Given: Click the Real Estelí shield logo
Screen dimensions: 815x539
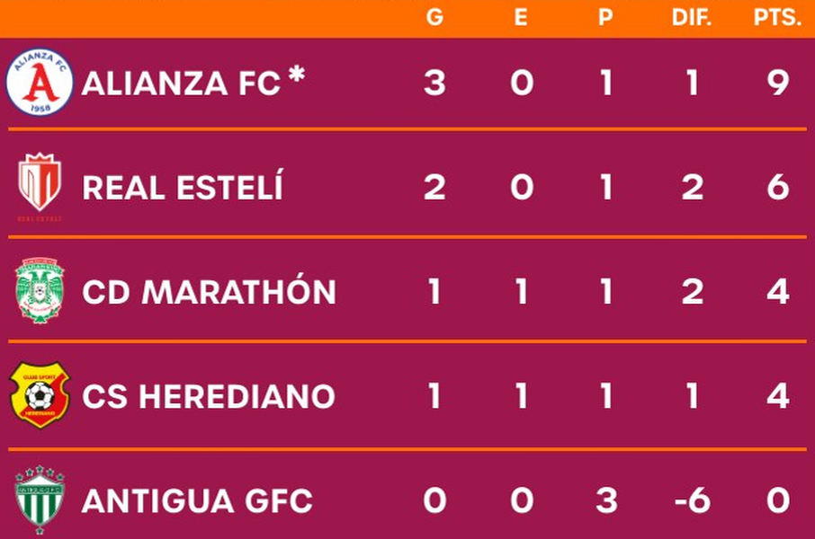Looking at the screenshot, I should pos(40,187).
